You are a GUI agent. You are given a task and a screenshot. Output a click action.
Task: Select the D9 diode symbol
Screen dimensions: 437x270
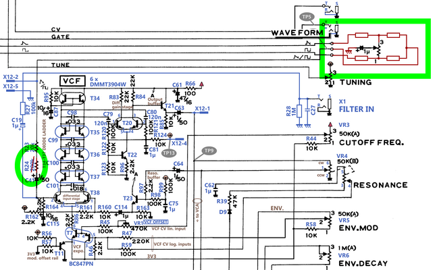pyautogui.click(x=230, y=212)
